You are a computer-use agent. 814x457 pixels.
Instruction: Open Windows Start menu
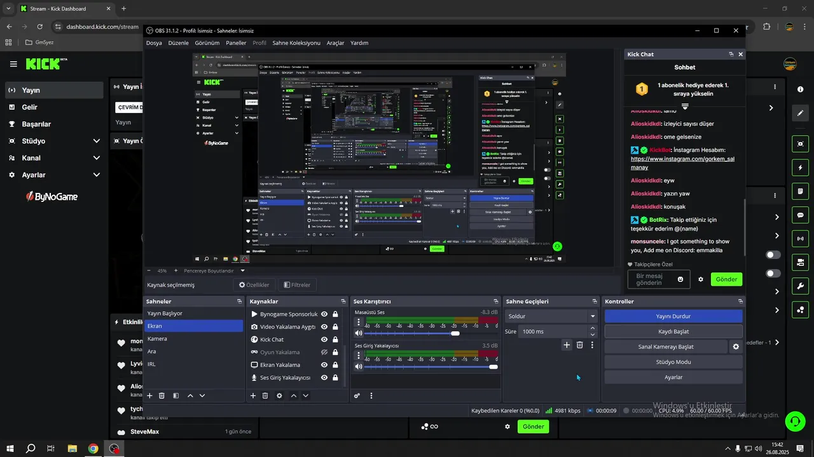click(x=10, y=449)
